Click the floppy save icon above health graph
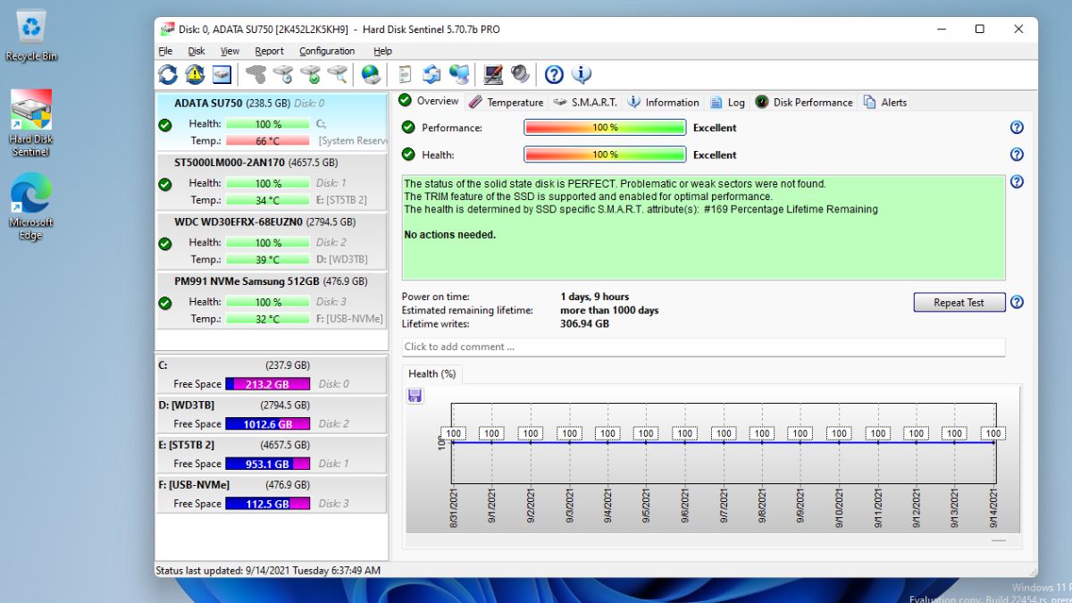Image resolution: width=1072 pixels, height=603 pixels. coord(415,395)
